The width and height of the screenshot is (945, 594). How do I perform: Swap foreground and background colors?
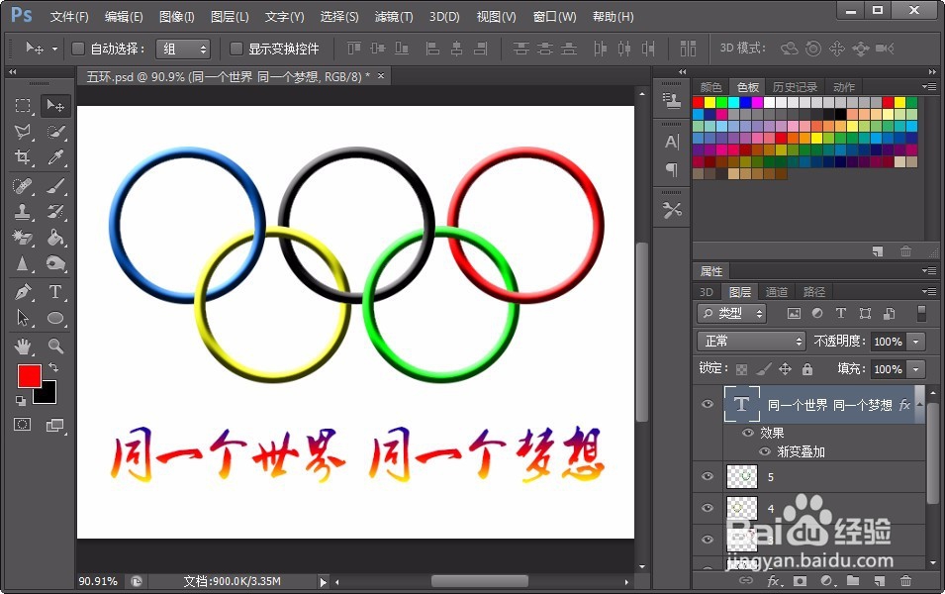point(53,367)
